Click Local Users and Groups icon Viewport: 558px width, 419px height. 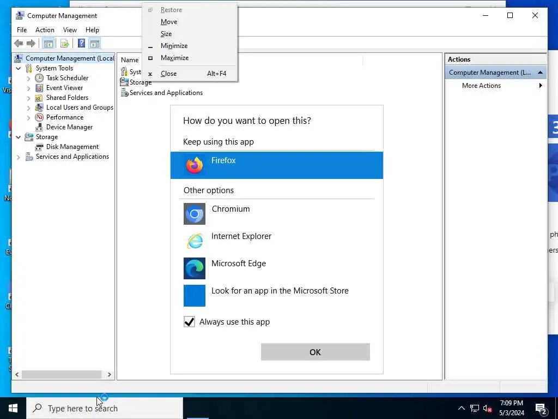[39, 107]
